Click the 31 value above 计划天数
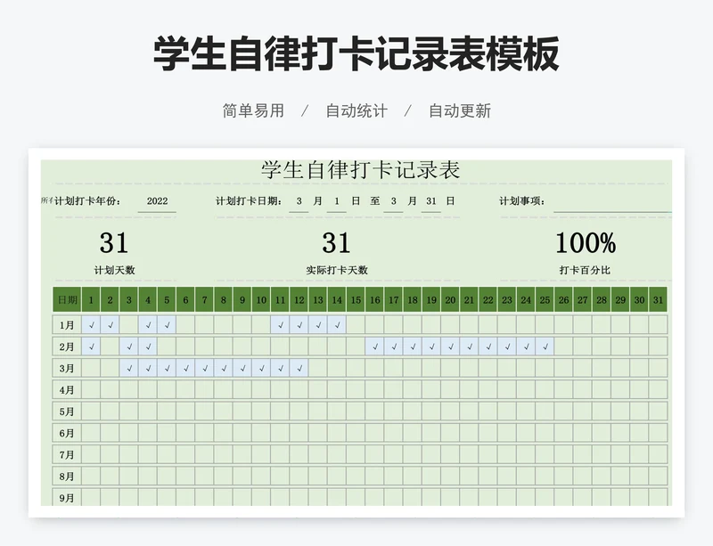713x546 pixels. click(114, 243)
